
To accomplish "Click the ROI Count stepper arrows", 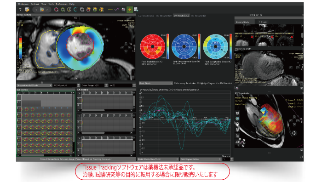I will [78, 85].
